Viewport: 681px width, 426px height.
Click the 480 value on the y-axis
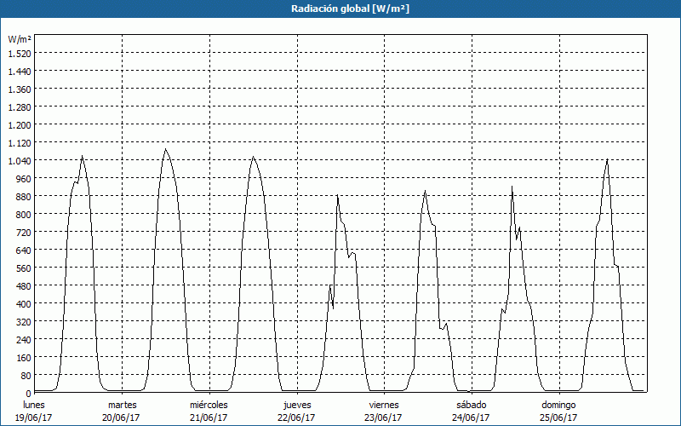pyautogui.click(x=22, y=285)
